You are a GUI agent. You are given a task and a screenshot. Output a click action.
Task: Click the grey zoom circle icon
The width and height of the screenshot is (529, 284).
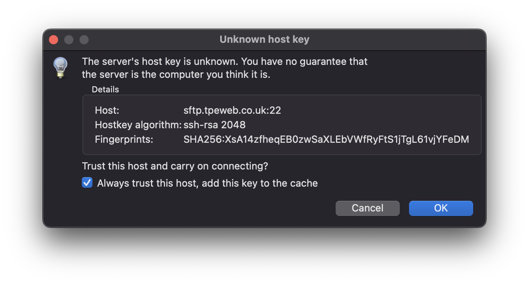click(84, 39)
